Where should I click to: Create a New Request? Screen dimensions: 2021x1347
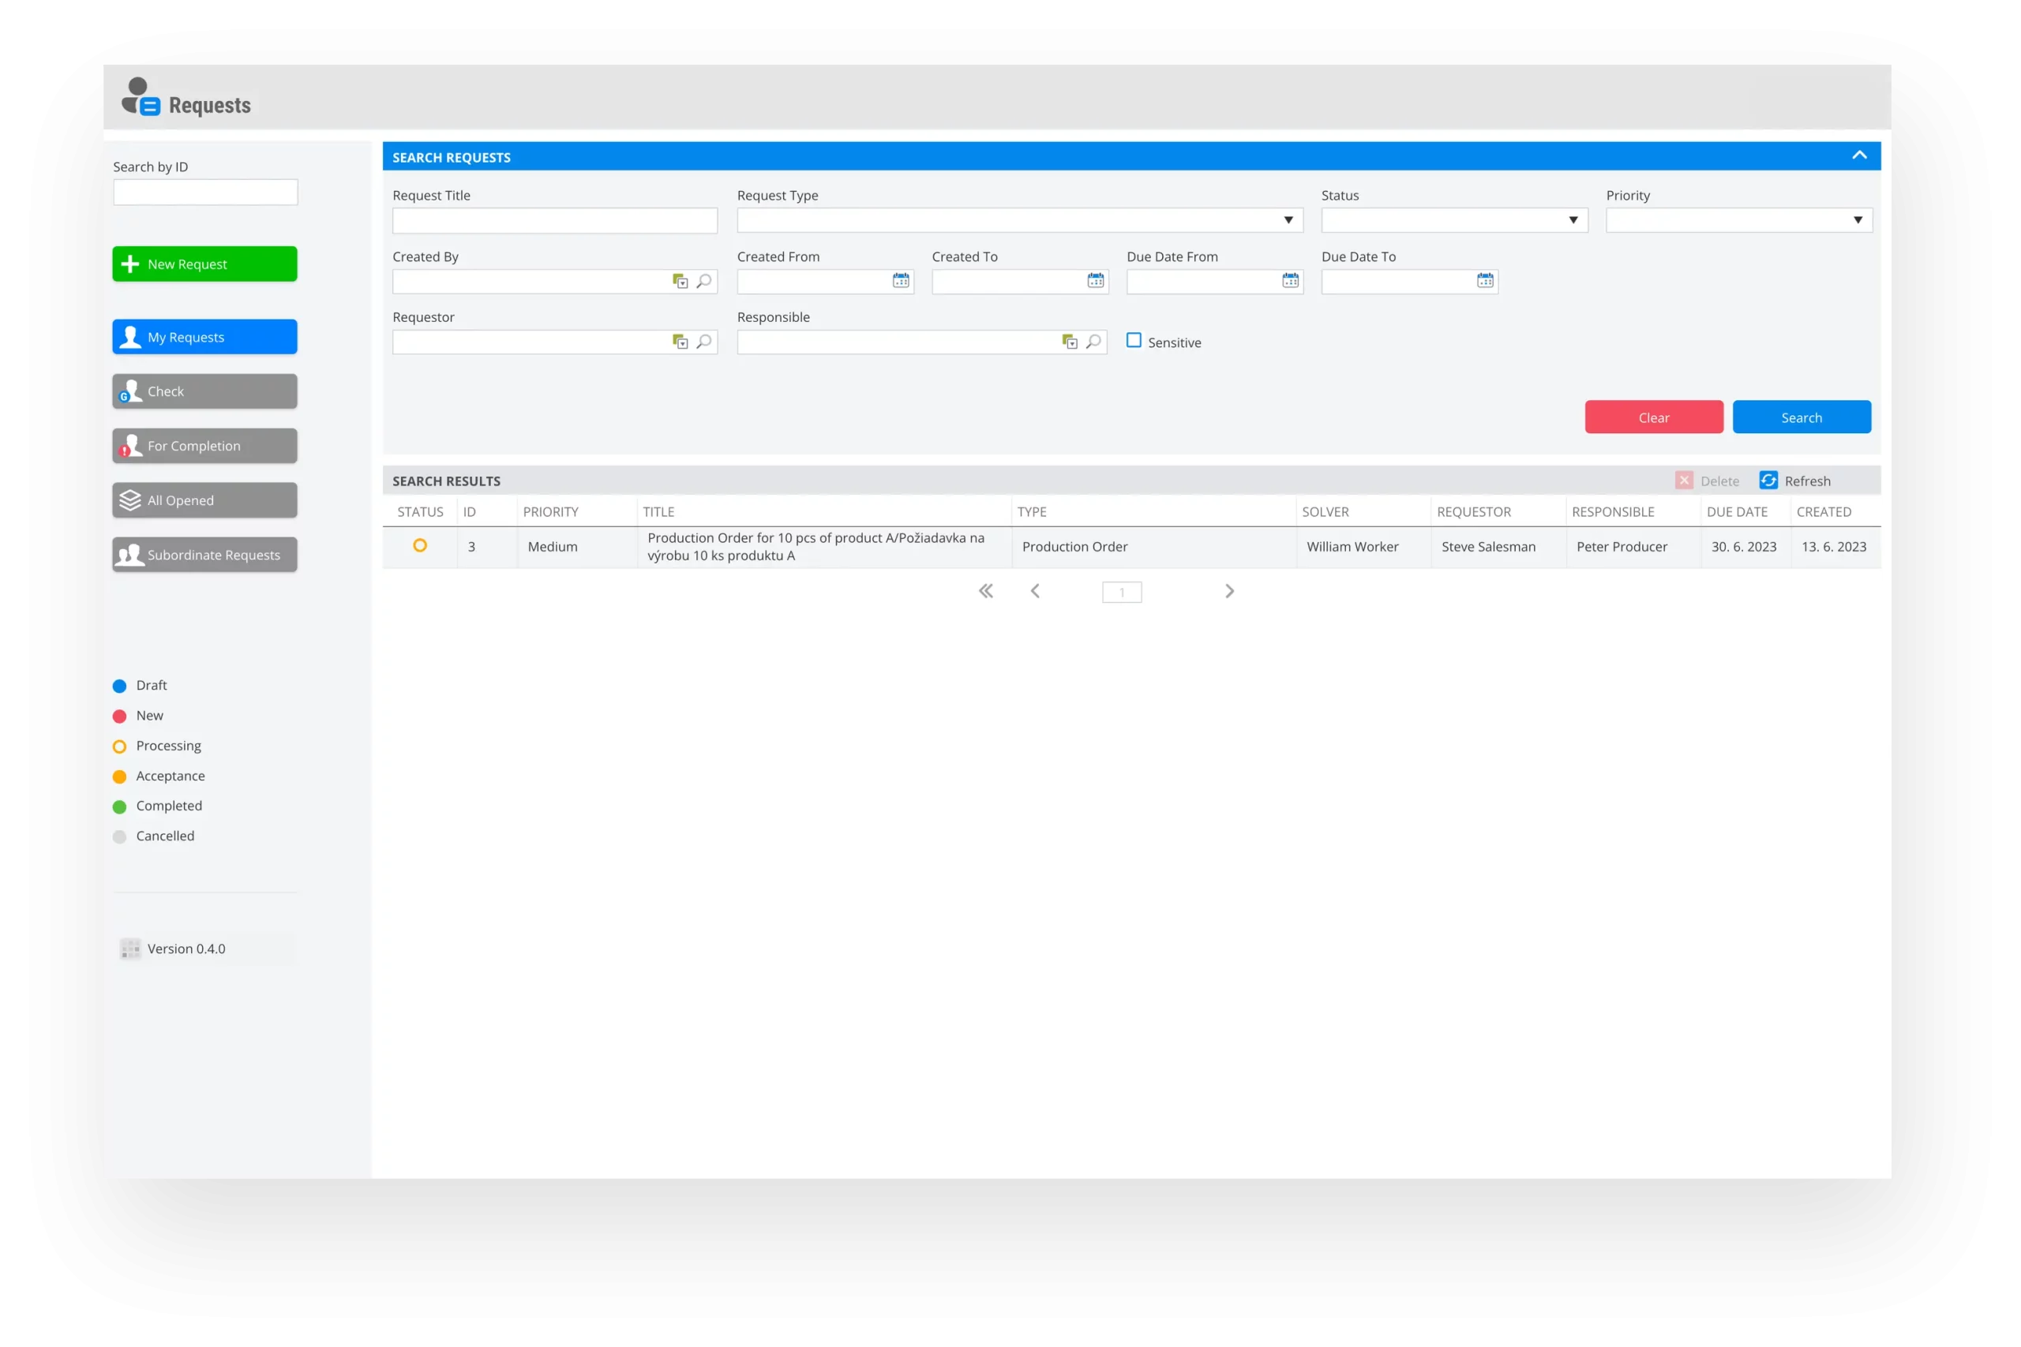(x=204, y=264)
